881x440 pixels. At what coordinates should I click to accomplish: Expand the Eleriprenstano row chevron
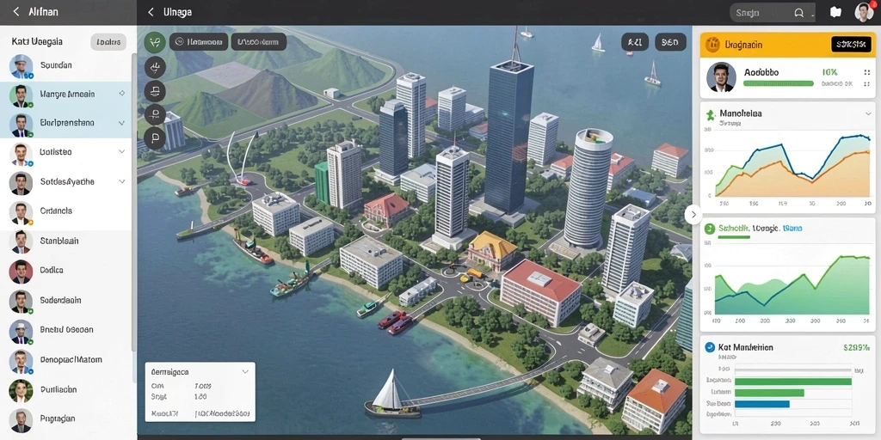[122, 123]
